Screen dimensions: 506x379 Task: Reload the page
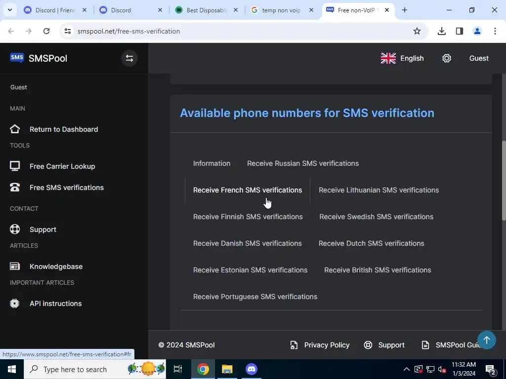click(46, 31)
